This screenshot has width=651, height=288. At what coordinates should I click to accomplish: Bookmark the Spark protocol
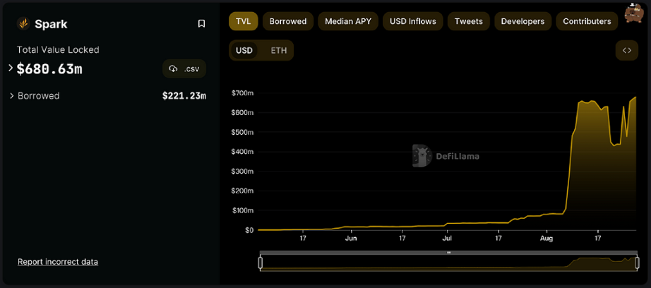(x=201, y=24)
